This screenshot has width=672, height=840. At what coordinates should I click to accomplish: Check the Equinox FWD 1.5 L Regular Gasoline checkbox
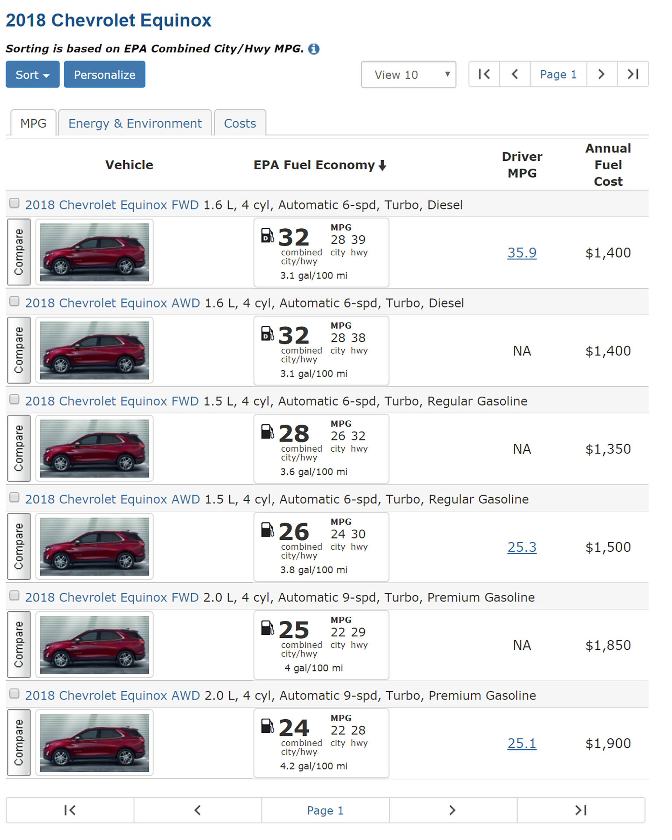tap(14, 399)
